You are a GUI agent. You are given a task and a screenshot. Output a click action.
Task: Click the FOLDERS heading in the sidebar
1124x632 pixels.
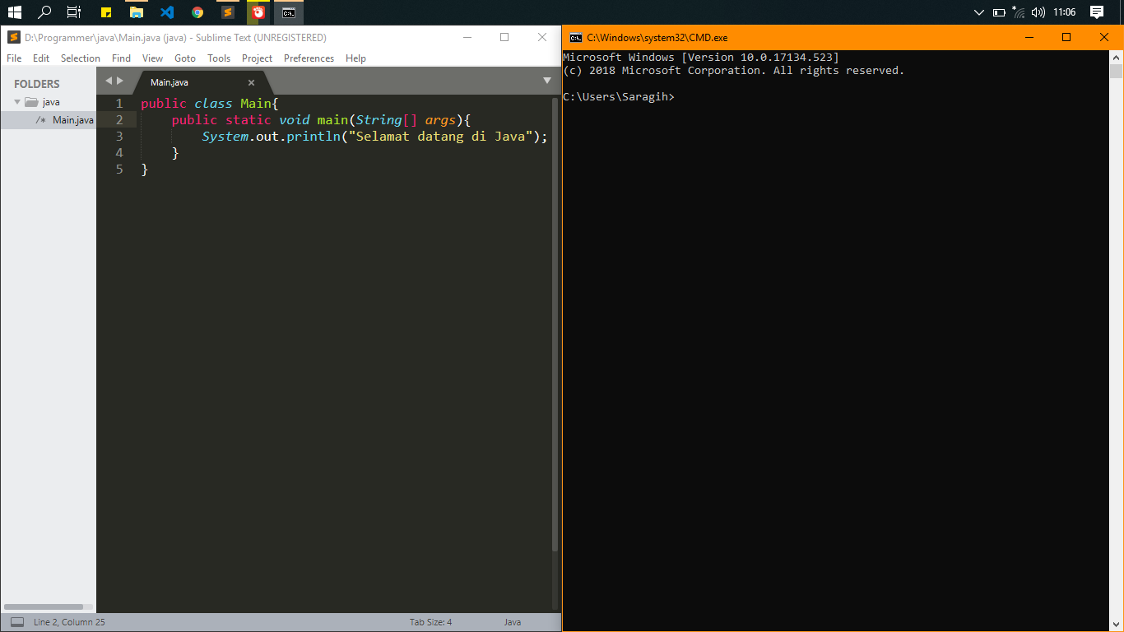37,84
